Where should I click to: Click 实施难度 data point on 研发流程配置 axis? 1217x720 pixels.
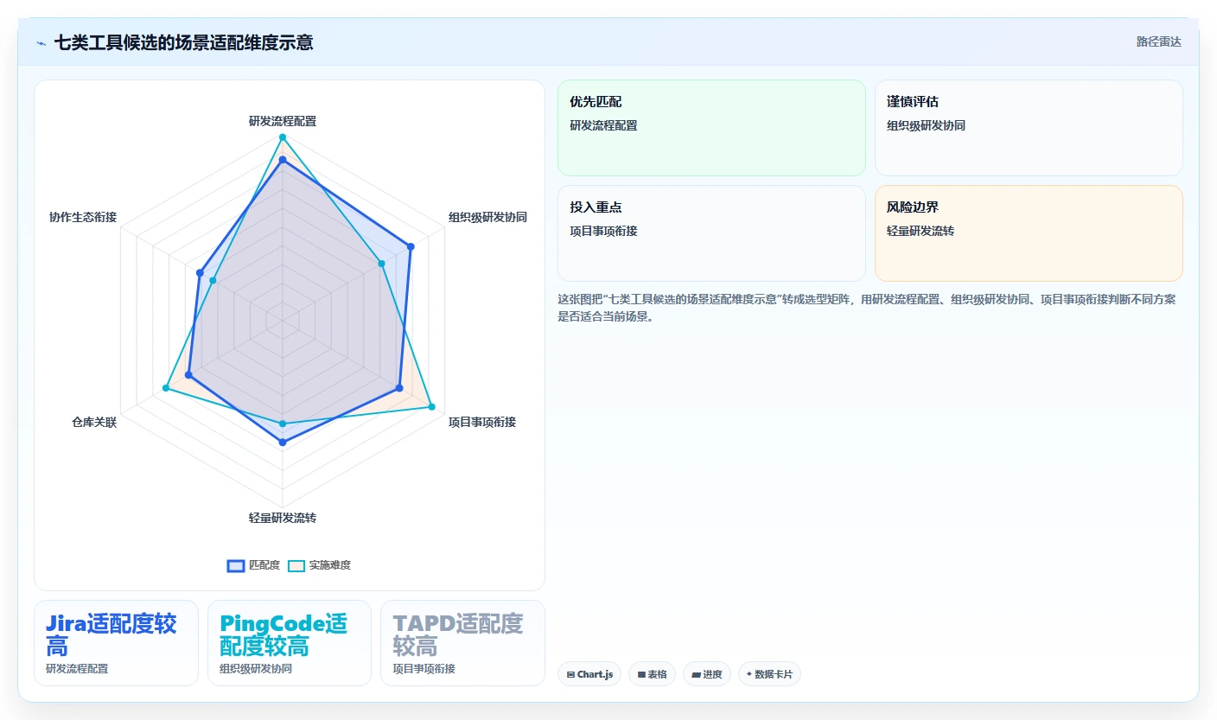[x=282, y=137]
